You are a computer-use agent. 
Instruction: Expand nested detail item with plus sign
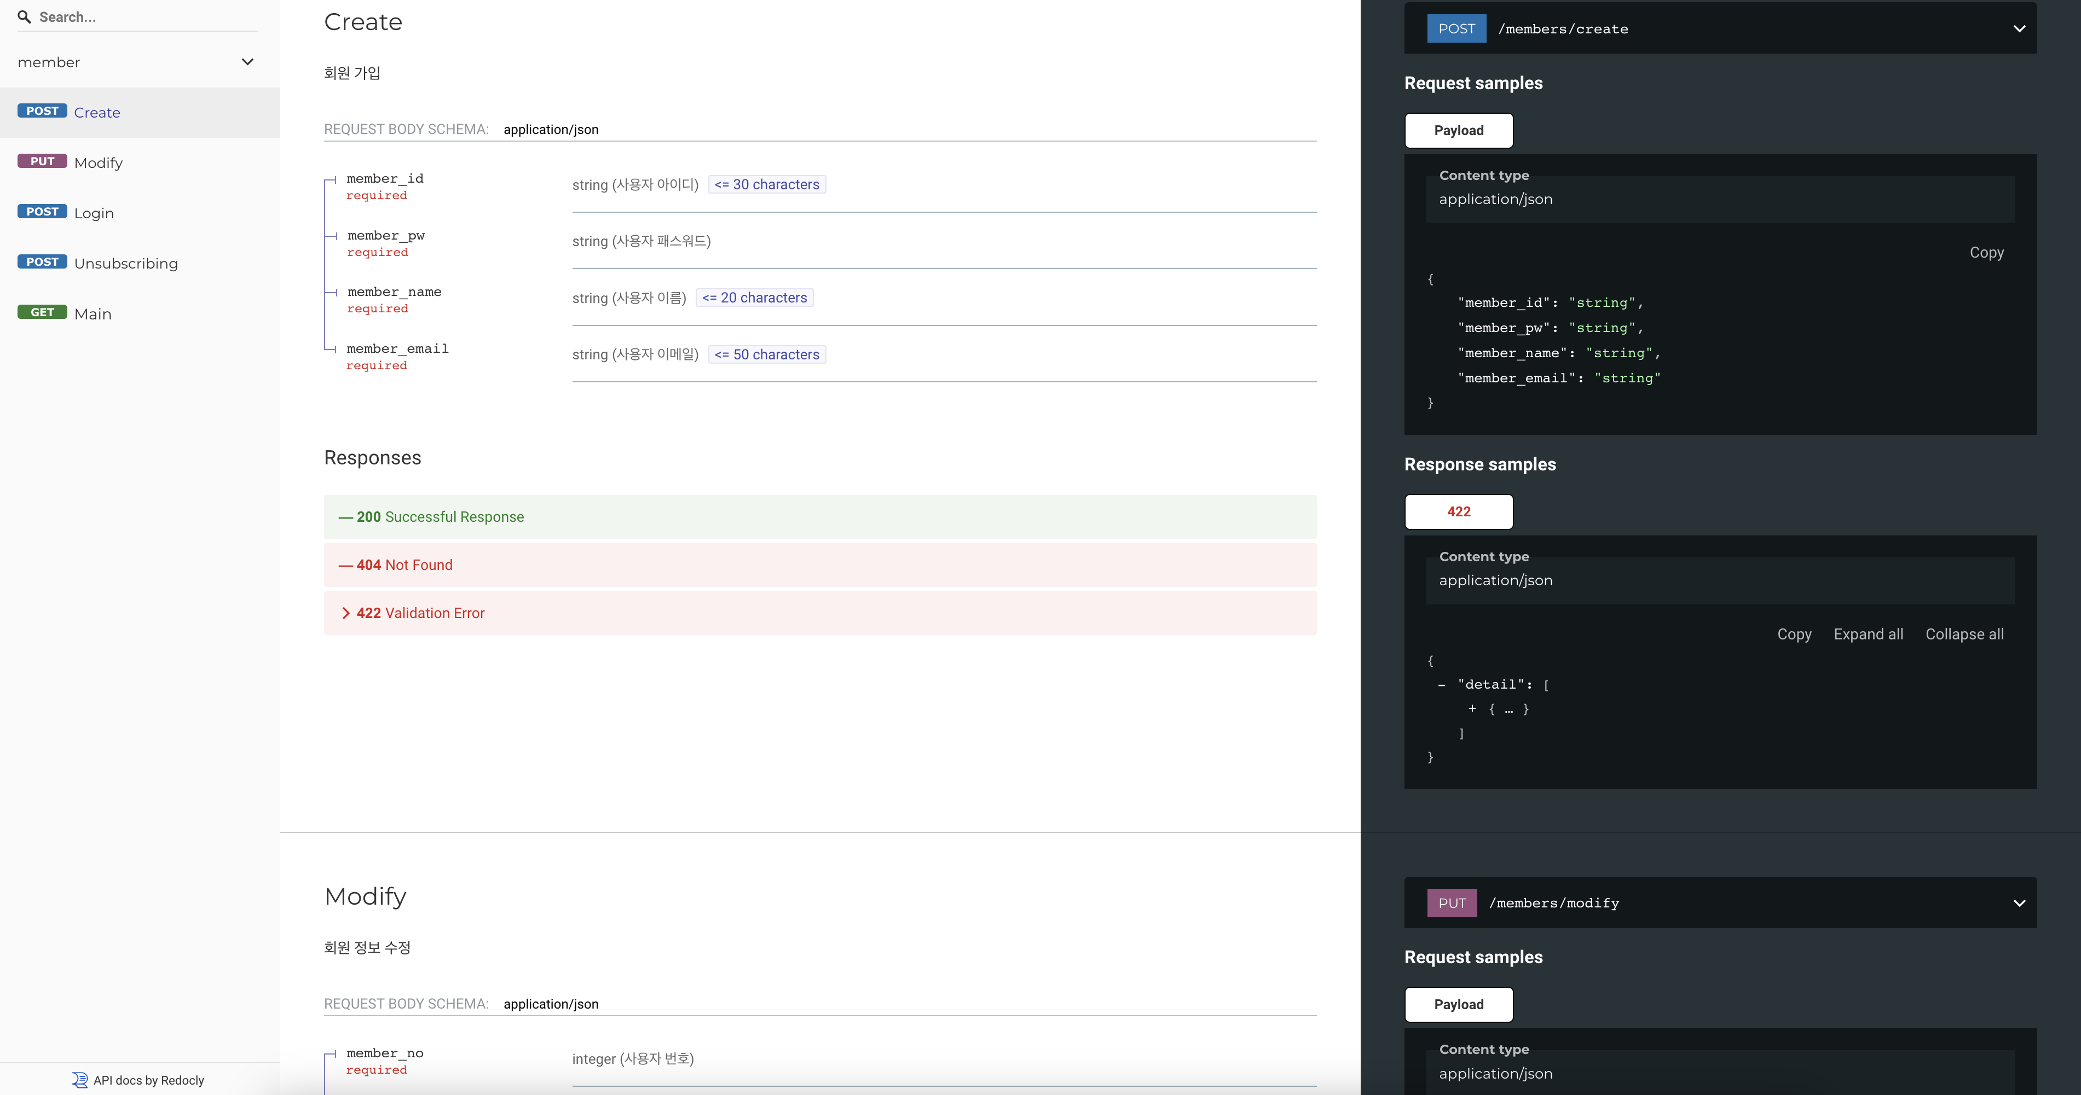(x=1472, y=708)
